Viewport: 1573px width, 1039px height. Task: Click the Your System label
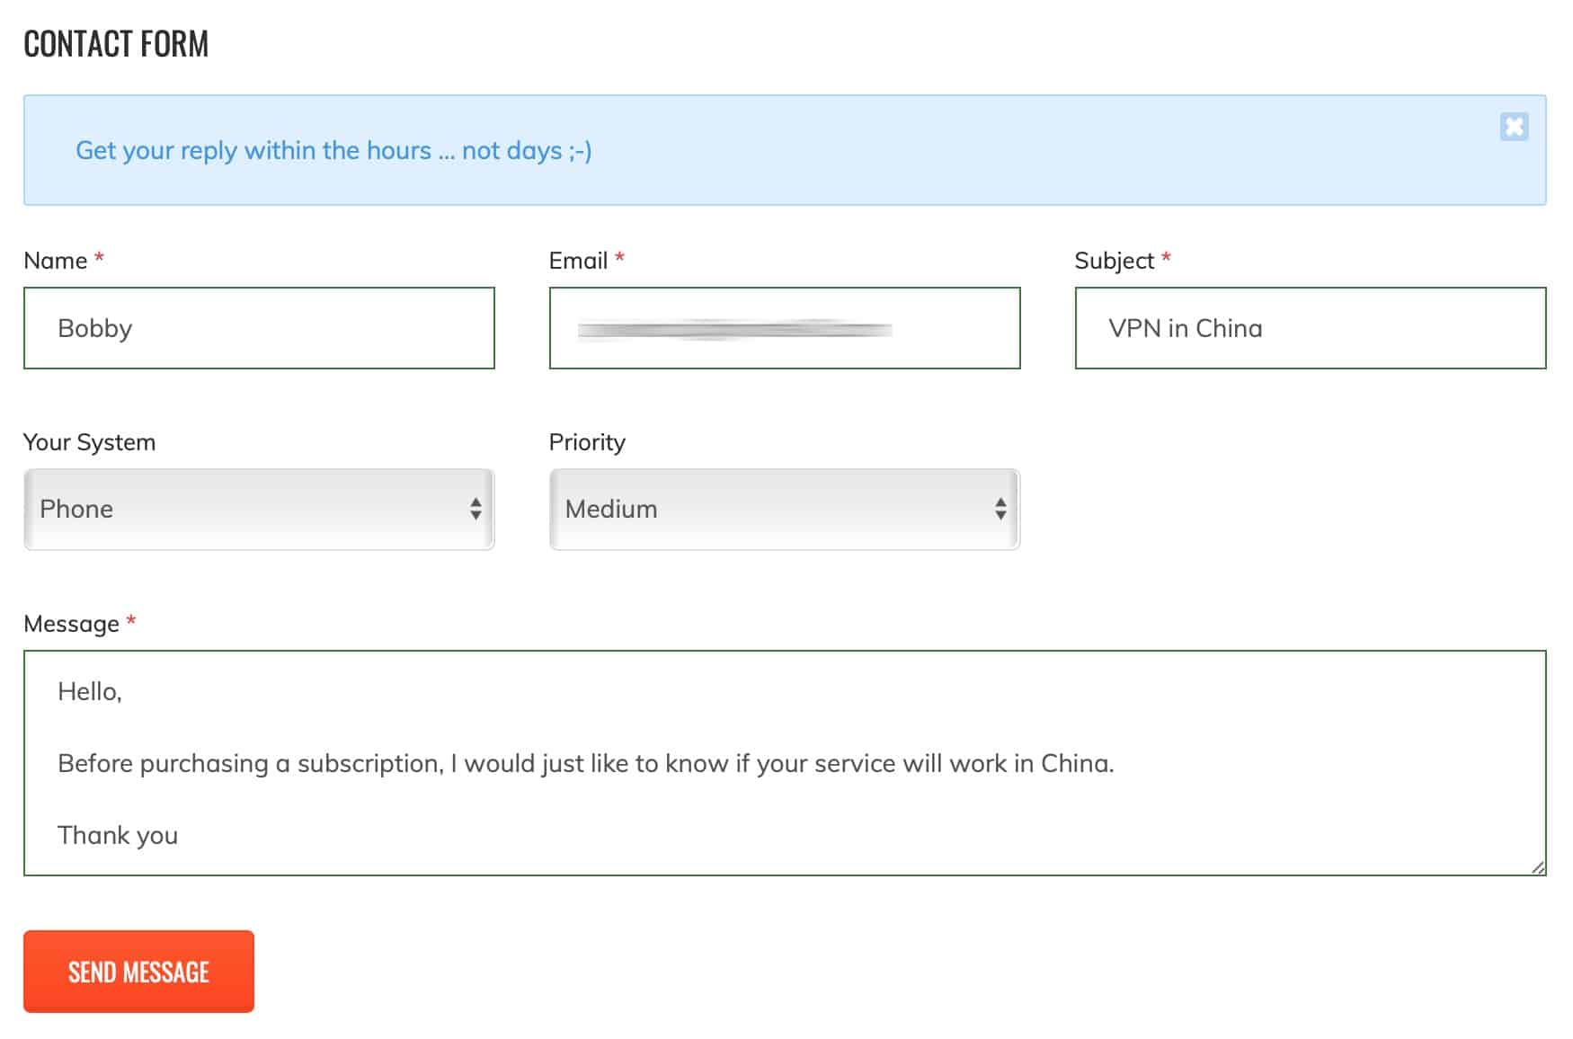click(x=89, y=443)
